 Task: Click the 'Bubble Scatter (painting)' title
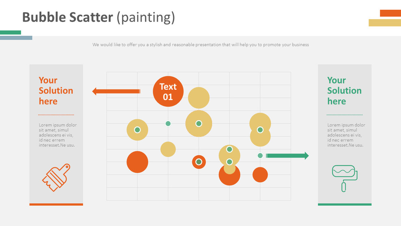[x=99, y=17]
